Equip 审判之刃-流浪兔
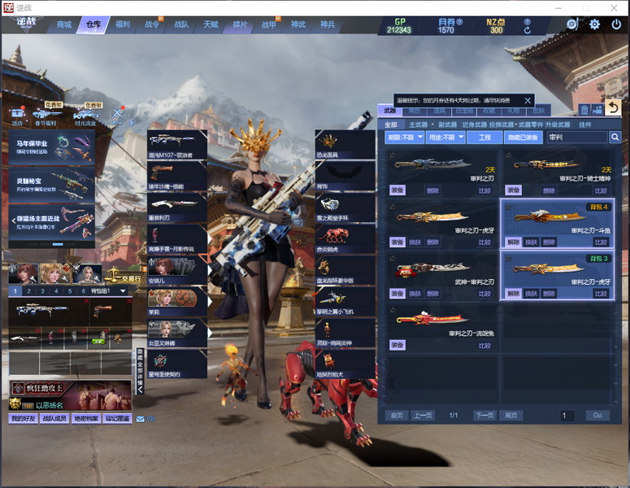630x488 pixels. pyautogui.click(x=397, y=345)
